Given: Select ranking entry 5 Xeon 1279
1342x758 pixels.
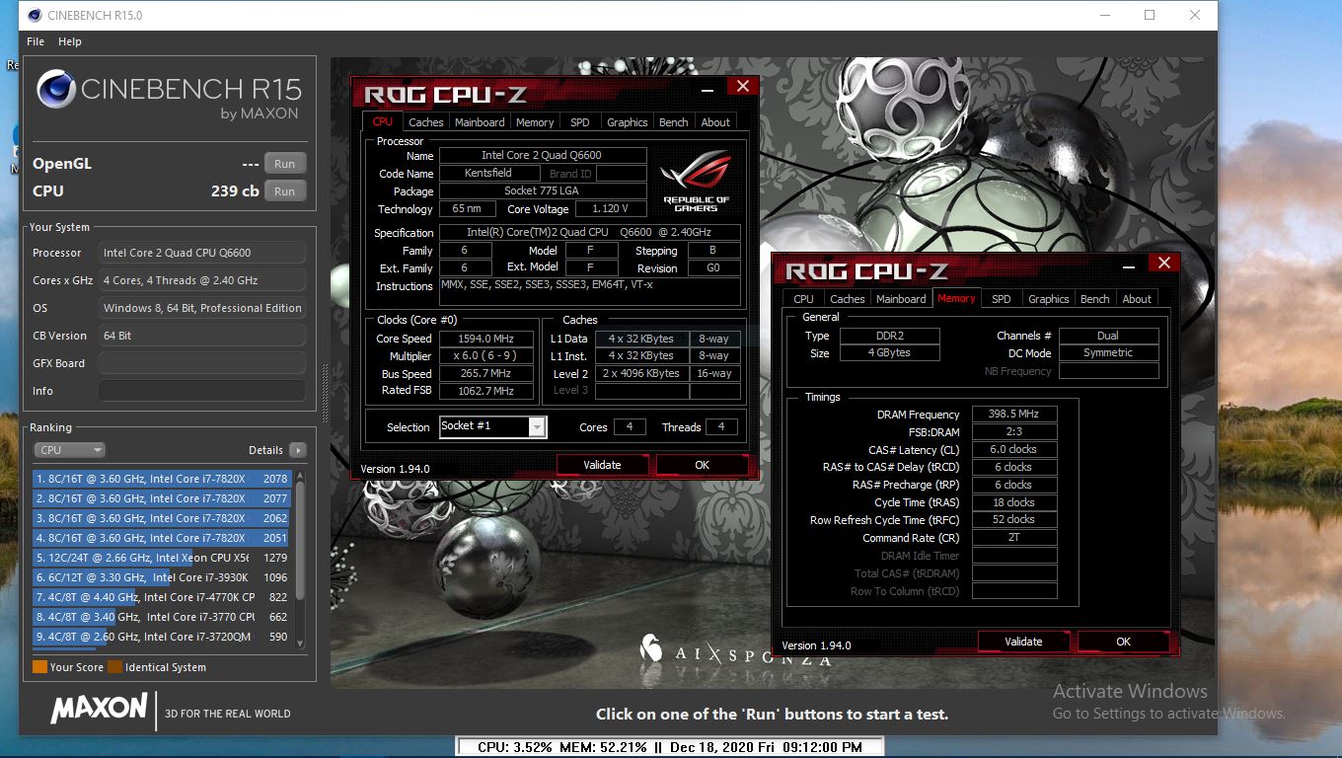Looking at the screenshot, I should point(162,558).
